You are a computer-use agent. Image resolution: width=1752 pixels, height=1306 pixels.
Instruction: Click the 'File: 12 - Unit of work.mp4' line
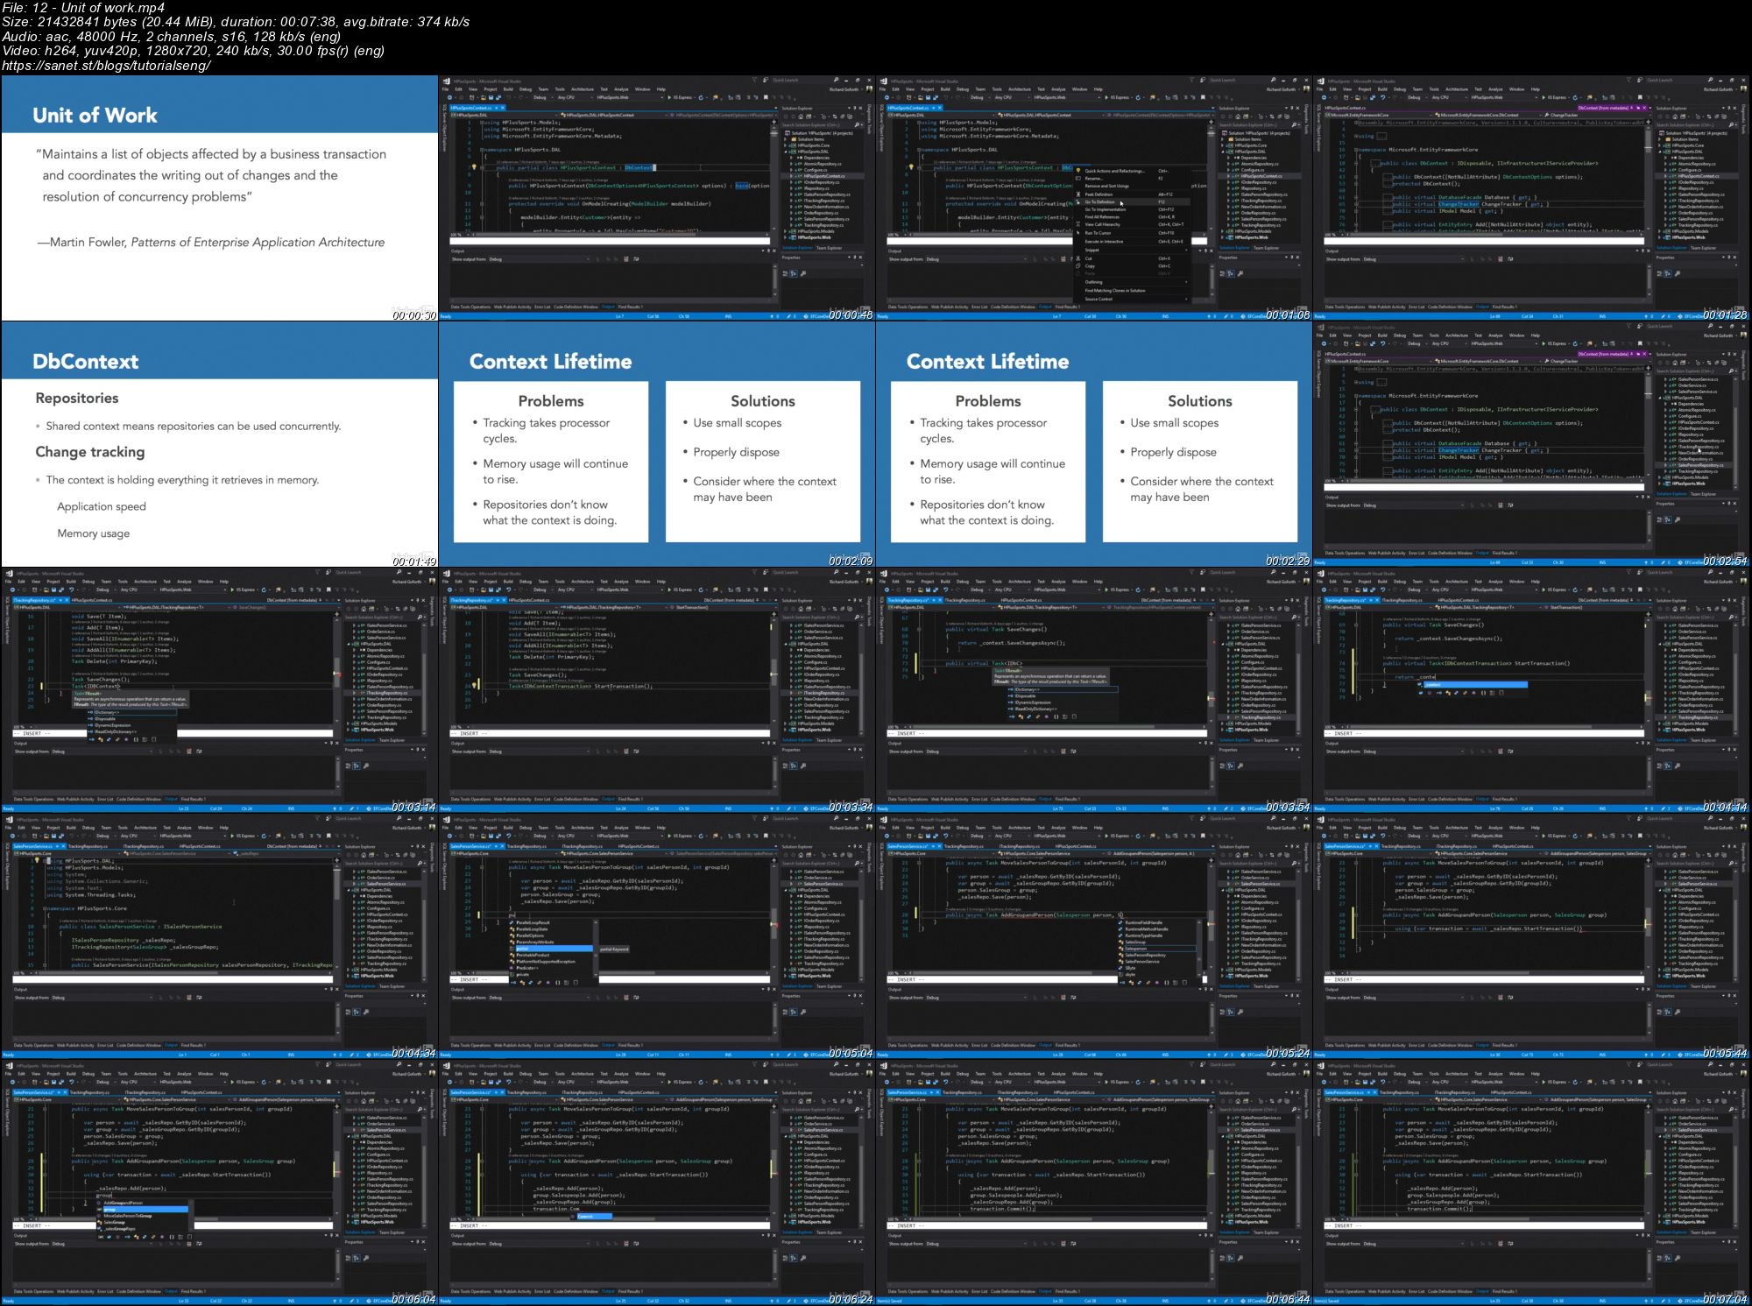point(83,8)
